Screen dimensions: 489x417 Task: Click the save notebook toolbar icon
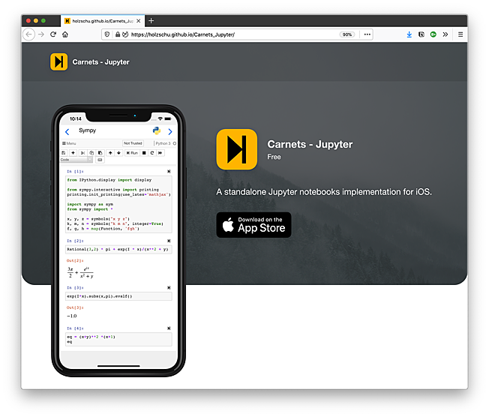coord(64,153)
